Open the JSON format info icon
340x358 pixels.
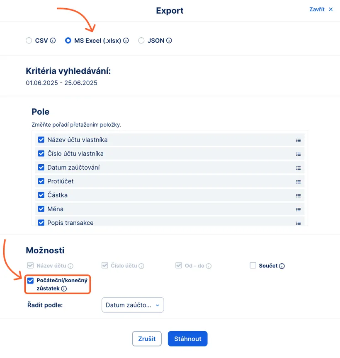pyautogui.click(x=169, y=40)
